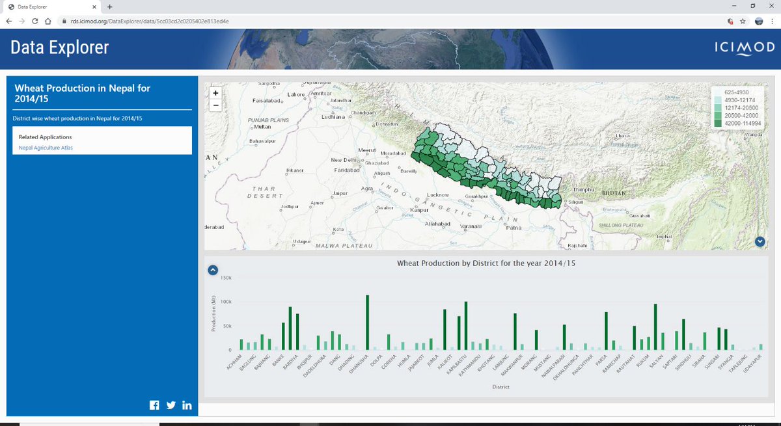Viewport: 781px width, 426px height.
Task: Click the 42000-114994 legend swatch
Action: (x=717, y=122)
